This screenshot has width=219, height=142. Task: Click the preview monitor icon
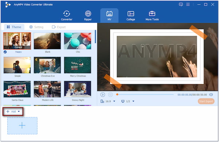coord(123,101)
